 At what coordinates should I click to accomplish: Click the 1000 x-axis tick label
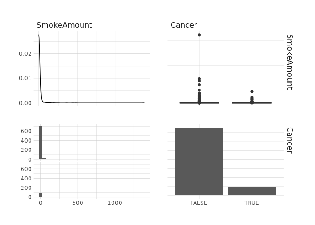click(115, 203)
